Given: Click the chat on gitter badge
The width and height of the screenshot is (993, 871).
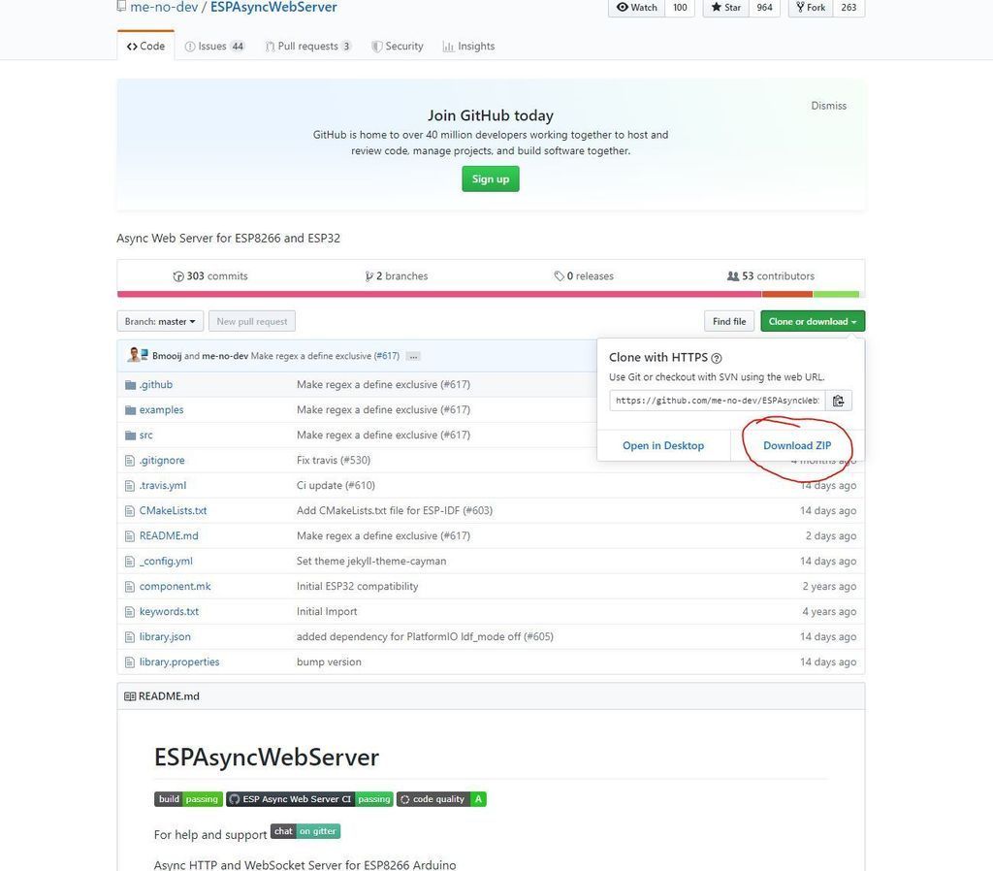Looking at the screenshot, I should pos(305,831).
